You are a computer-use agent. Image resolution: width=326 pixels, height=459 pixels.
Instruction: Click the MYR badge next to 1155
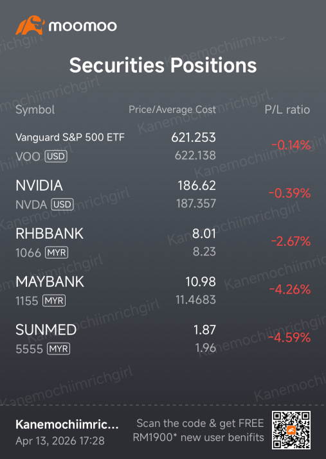coord(54,300)
